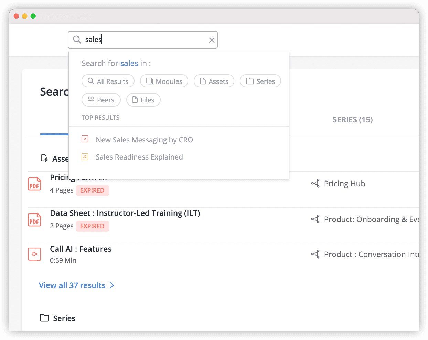Click the magnifying glass search icon
The height and width of the screenshot is (340, 428).
77,40
